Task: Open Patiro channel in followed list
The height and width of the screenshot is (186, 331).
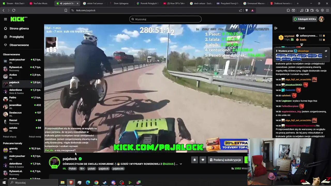Action: click(22, 99)
